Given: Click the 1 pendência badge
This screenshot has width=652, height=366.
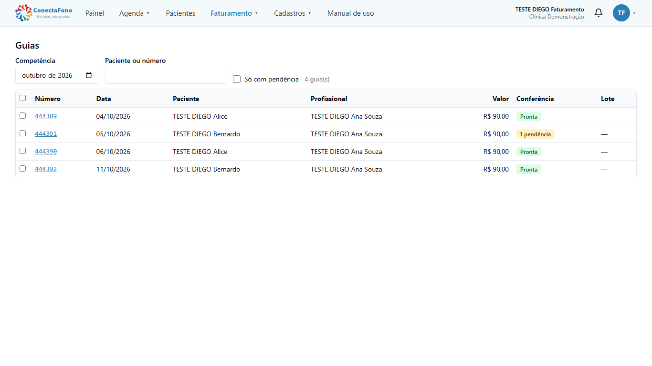Looking at the screenshot, I should pos(536,134).
